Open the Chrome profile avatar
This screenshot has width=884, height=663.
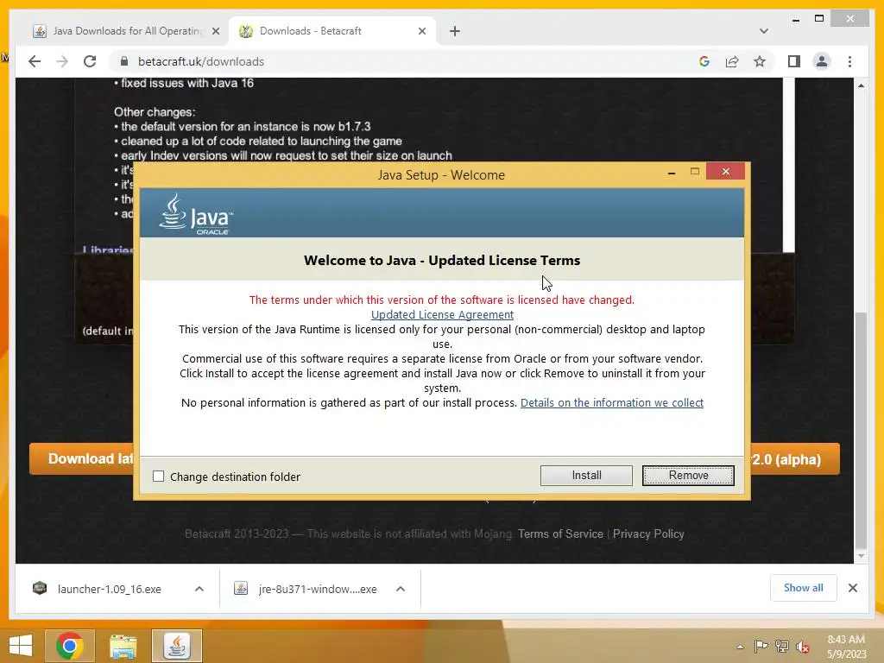pos(822,61)
